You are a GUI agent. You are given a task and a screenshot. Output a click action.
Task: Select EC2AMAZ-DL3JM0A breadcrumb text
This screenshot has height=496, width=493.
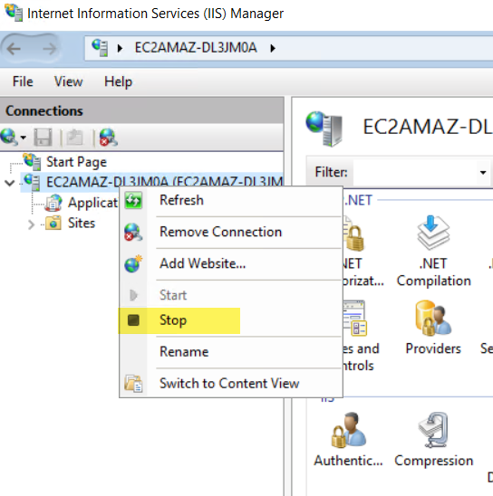click(x=196, y=48)
